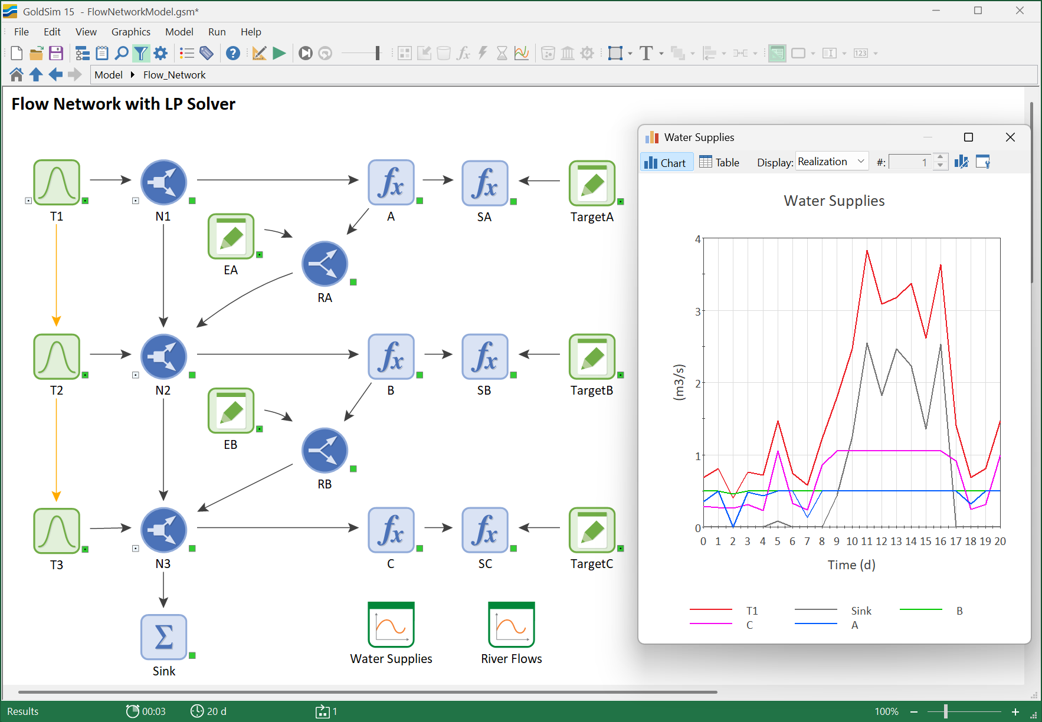This screenshot has height=722, width=1042.
Task: Navigate to Model via the breadcrumb link
Action: 109,74
